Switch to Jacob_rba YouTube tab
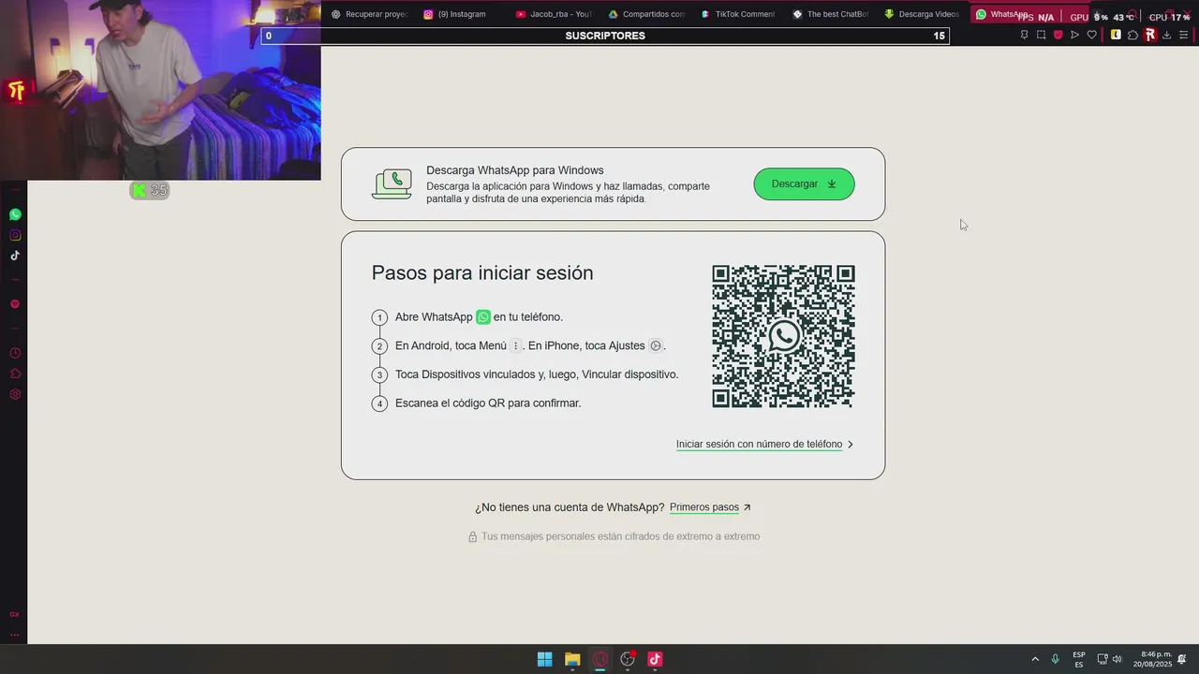 pyautogui.click(x=555, y=14)
